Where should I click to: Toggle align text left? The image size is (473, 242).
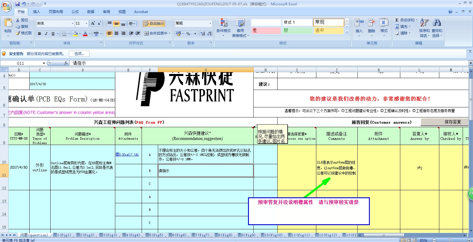[x=110, y=33]
